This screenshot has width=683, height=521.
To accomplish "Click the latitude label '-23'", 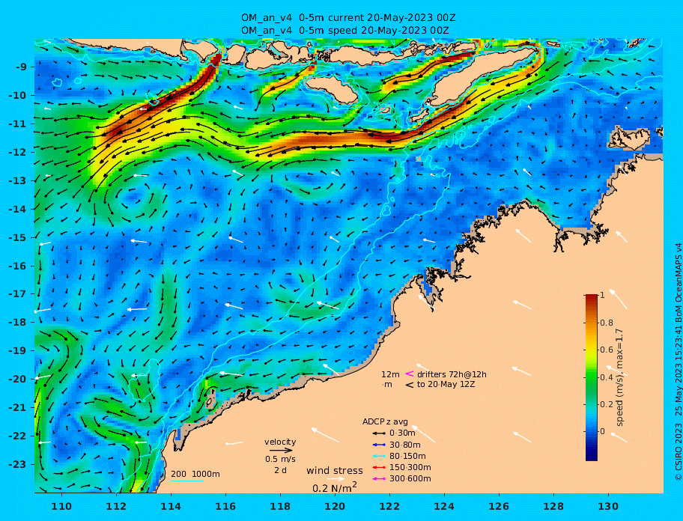I will tap(17, 464).
